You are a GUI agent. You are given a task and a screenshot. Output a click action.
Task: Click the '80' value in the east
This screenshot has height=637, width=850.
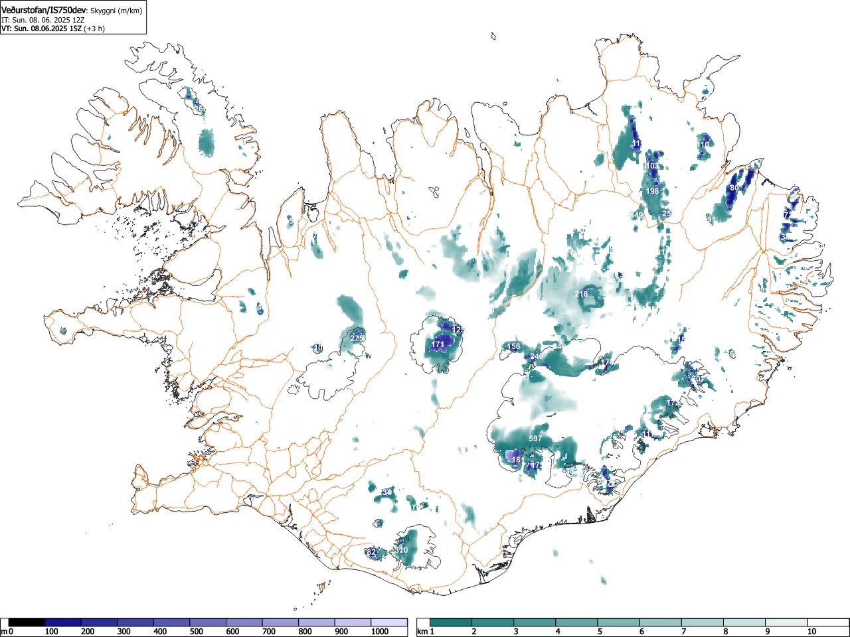pyautogui.click(x=734, y=188)
